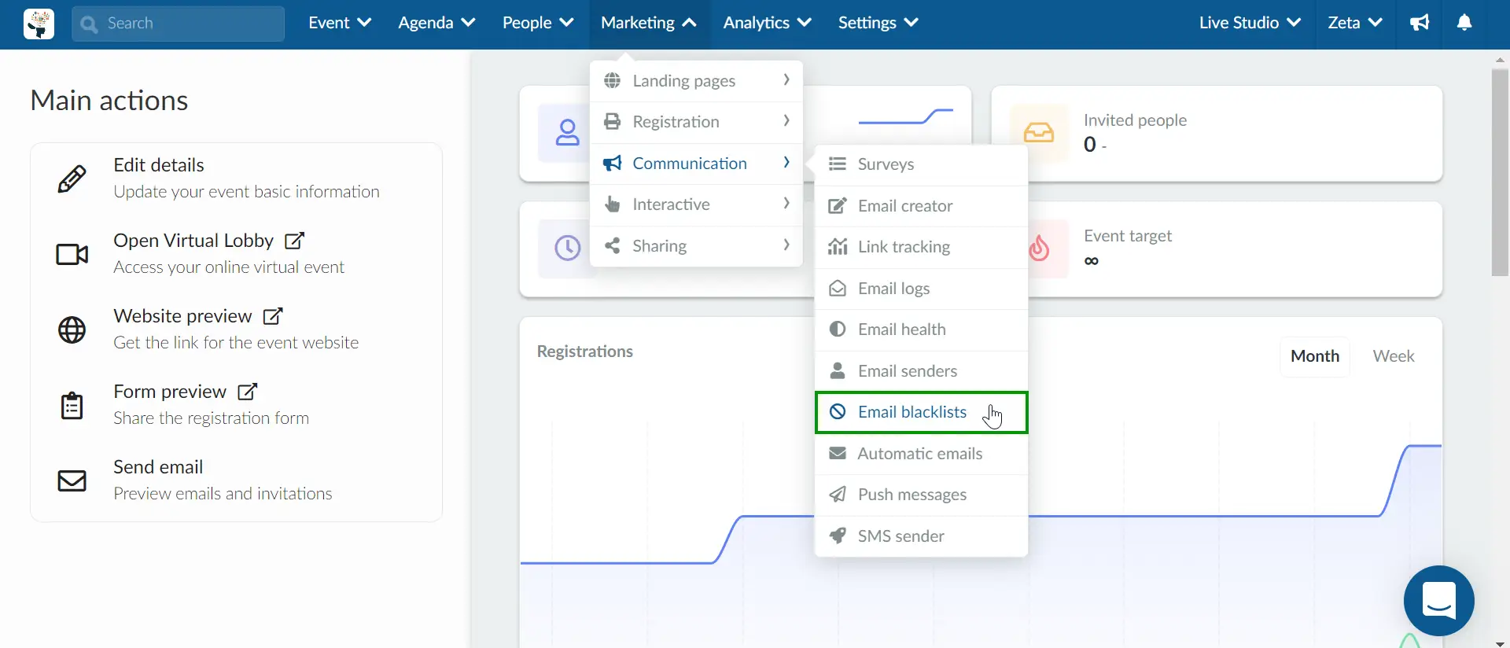Switch the Registrations chart to Week

(x=1394, y=356)
